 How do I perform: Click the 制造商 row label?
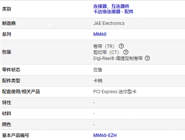[9, 23]
